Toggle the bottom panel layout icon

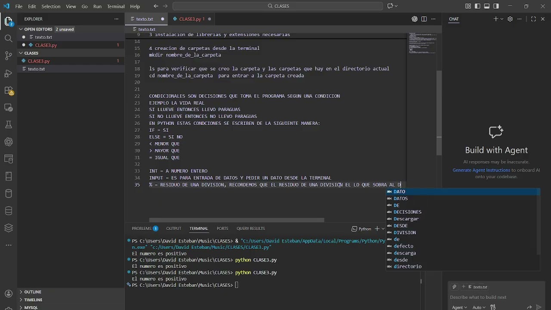click(x=487, y=6)
